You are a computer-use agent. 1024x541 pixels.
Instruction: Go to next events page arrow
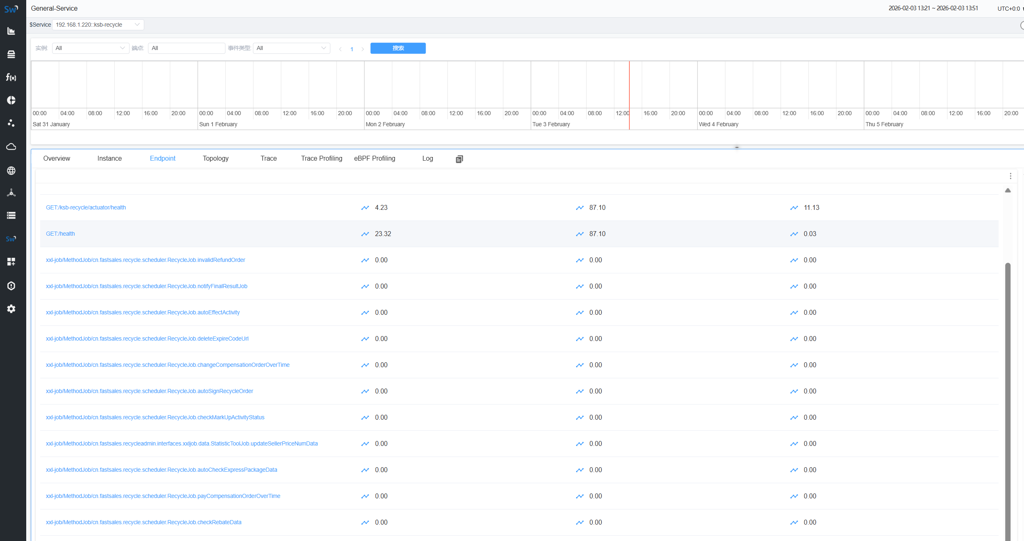point(363,49)
